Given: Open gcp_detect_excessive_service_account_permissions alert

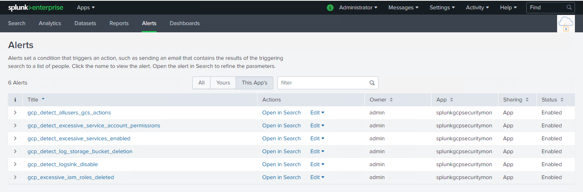Looking at the screenshot, I should 94,126.
